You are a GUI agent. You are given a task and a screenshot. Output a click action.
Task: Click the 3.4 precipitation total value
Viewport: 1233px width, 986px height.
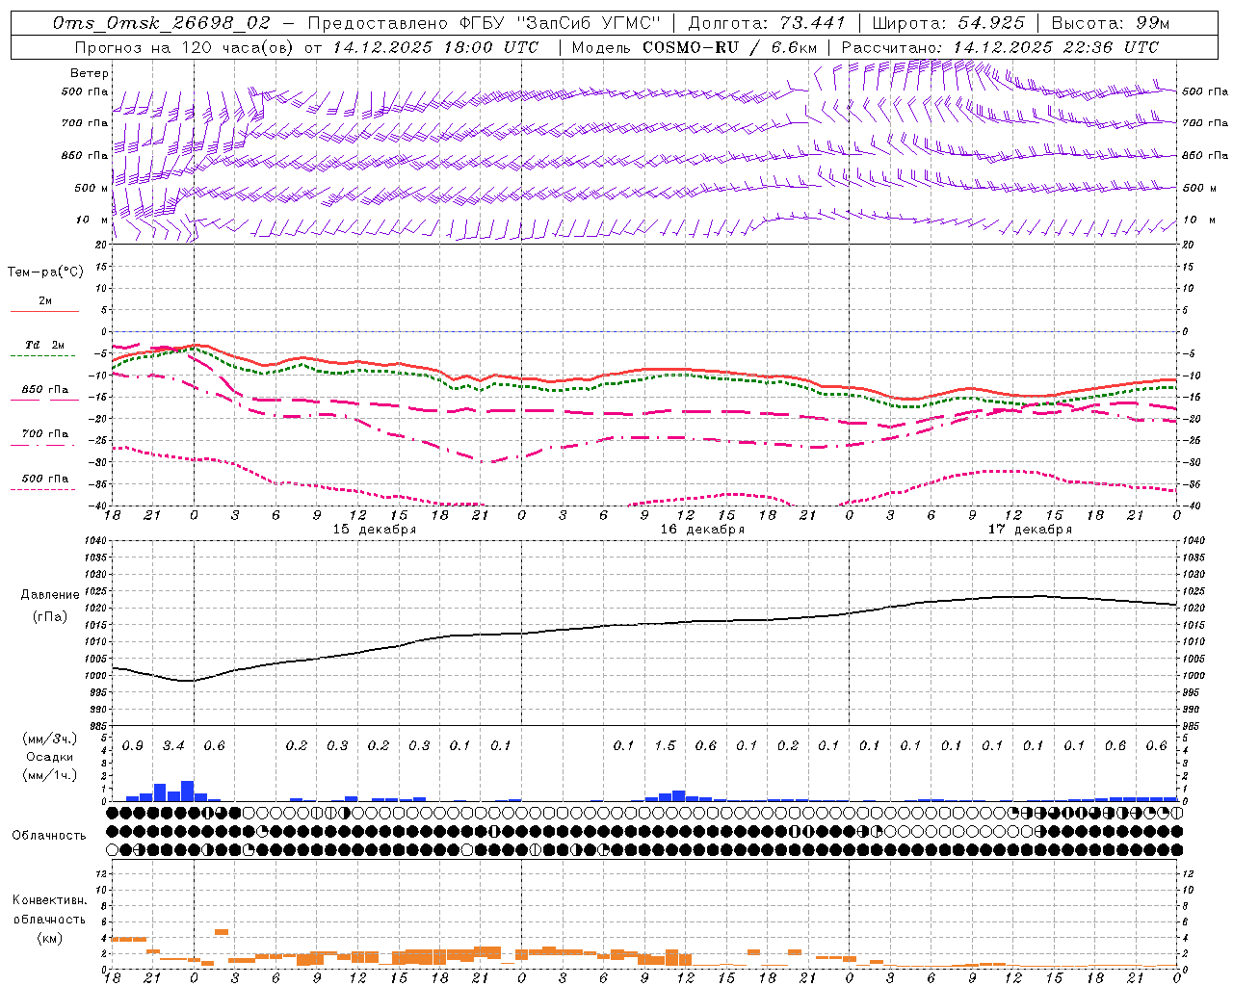(x=173, y=746)
